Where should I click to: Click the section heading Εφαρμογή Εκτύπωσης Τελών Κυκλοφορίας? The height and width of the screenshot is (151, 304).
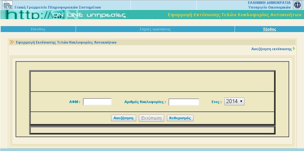[x=66, y=42]
